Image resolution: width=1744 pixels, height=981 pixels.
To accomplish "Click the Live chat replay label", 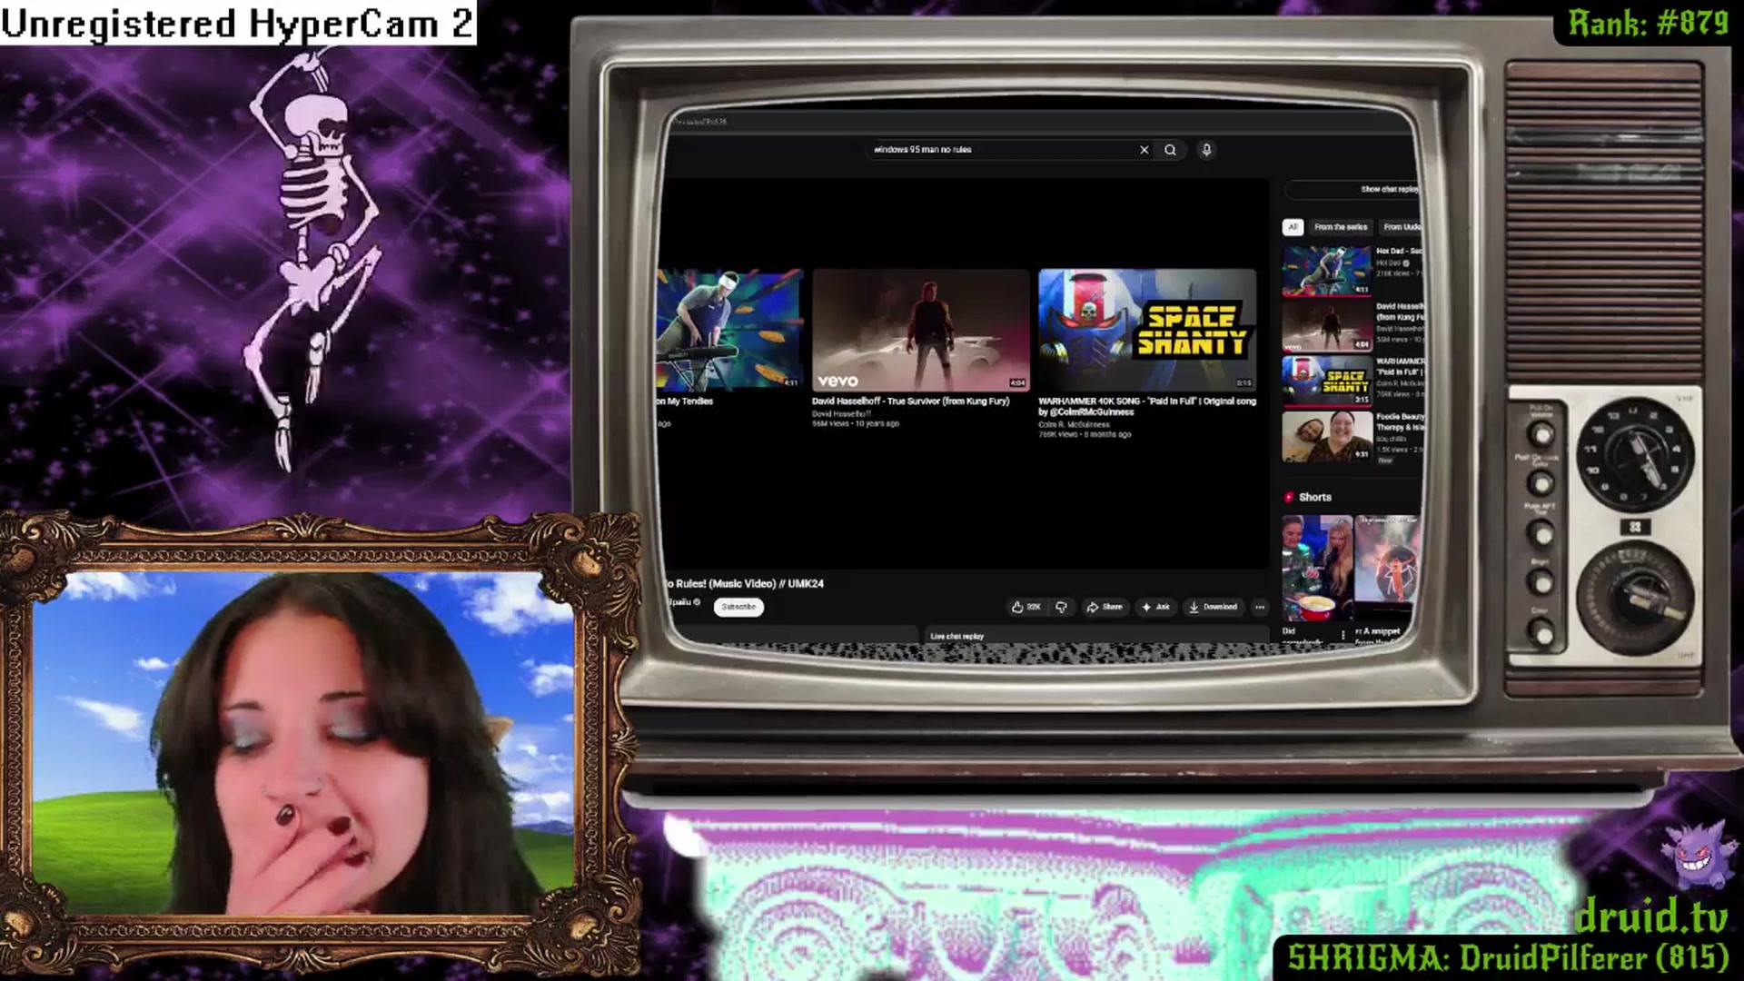I will pyautogui.click(x=956, y=636).
